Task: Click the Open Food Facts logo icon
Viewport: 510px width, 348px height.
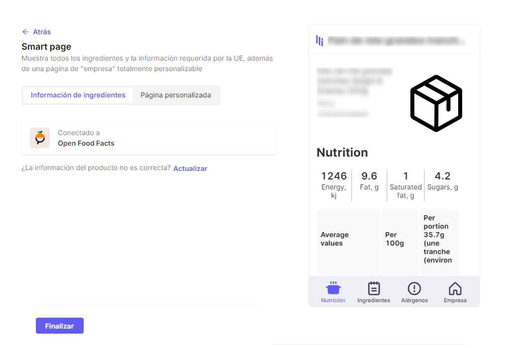Action: coord(40,138)
